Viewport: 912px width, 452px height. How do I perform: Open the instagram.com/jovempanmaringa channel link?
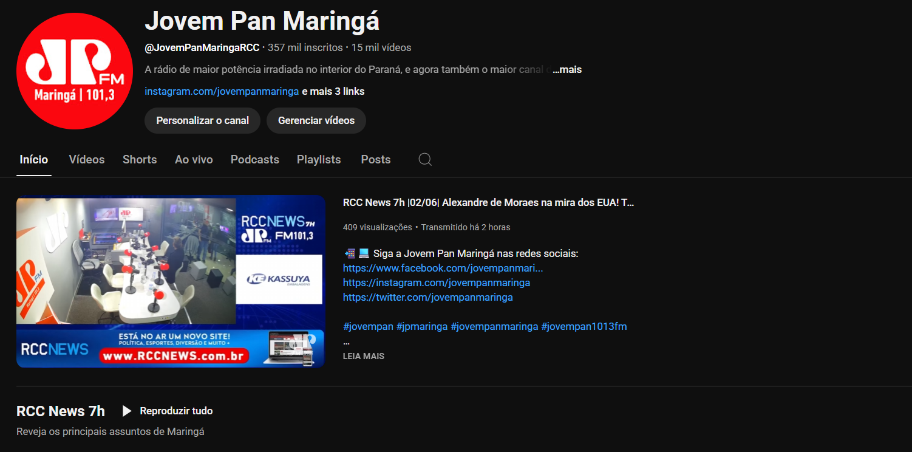click(x=222, y=92)
